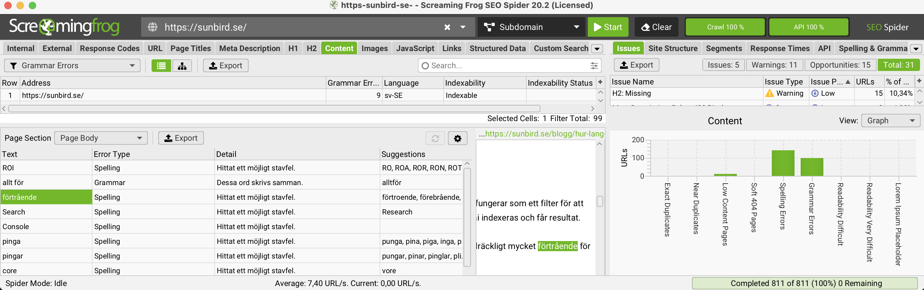Open the Response Codes tab

[x=109, y=48]
